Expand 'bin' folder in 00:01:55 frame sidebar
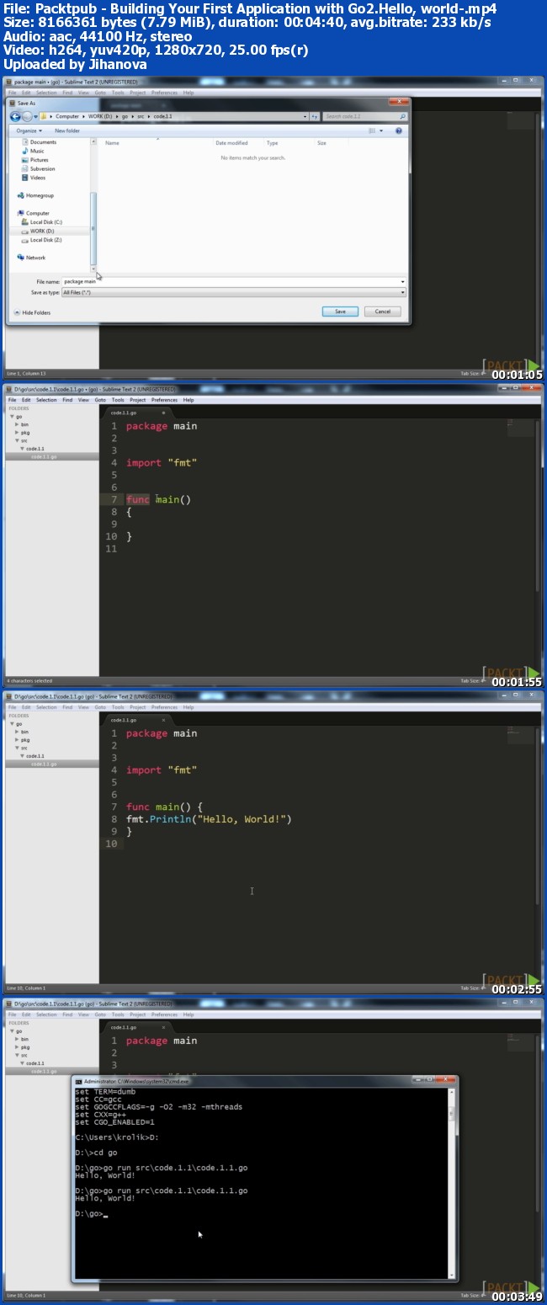This screenshot has width=547, height=1305. (17, 424)
